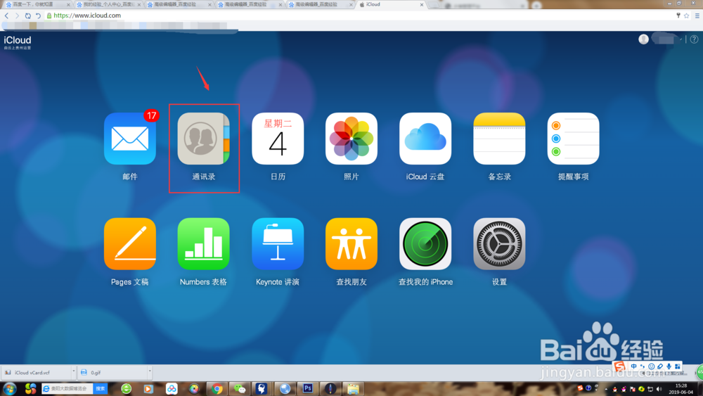
Task: Click the blue 搜索 button on taskbar
Action: pos(101,388)
